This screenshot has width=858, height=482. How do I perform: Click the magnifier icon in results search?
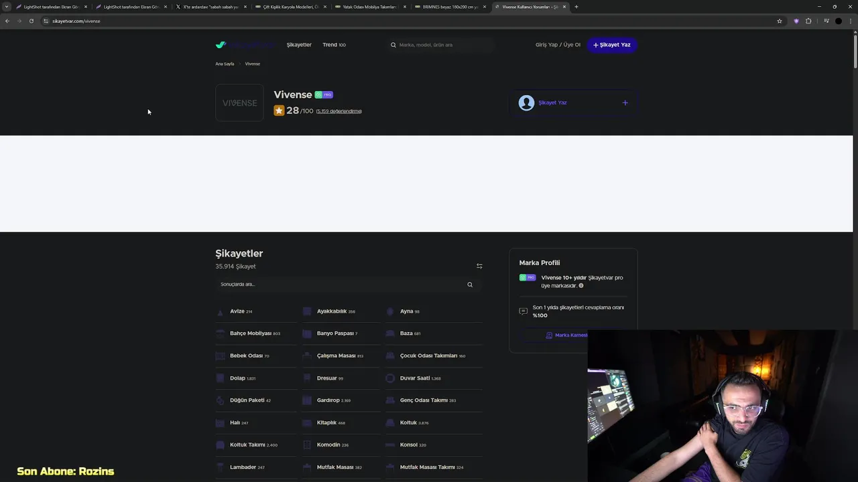point(470,285)
